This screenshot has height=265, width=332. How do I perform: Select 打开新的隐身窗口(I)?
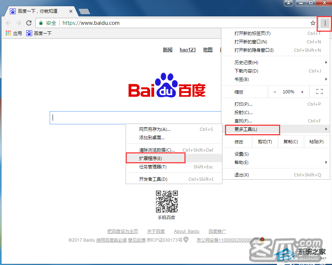tap(276, 50)
